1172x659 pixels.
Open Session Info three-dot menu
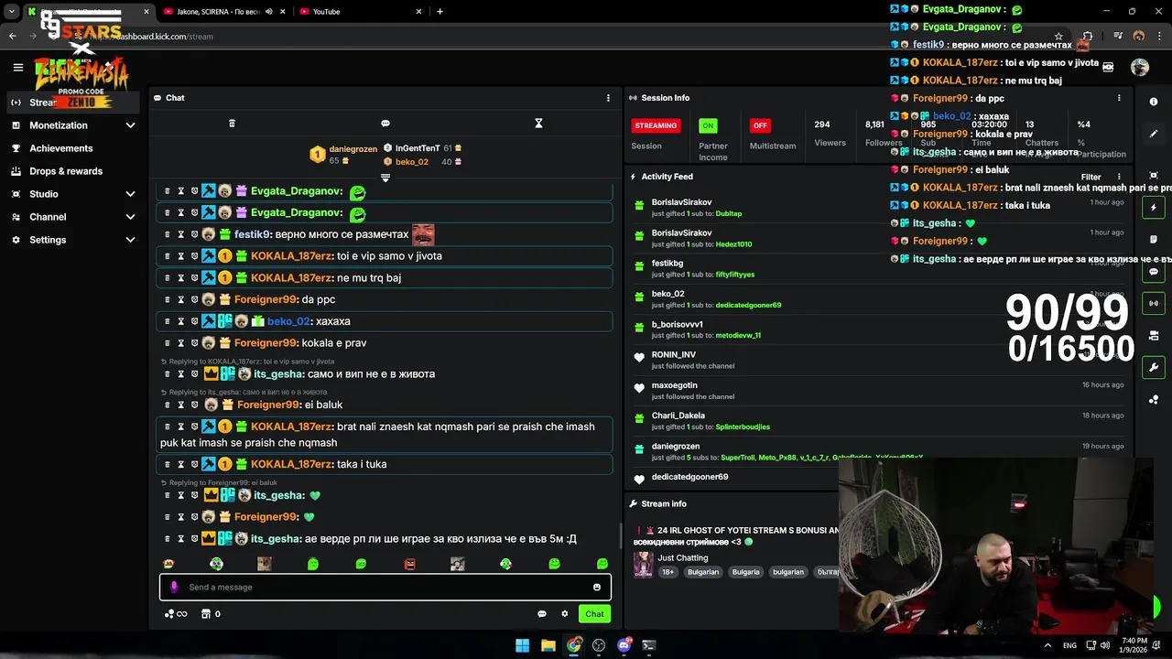(1118, 98)
